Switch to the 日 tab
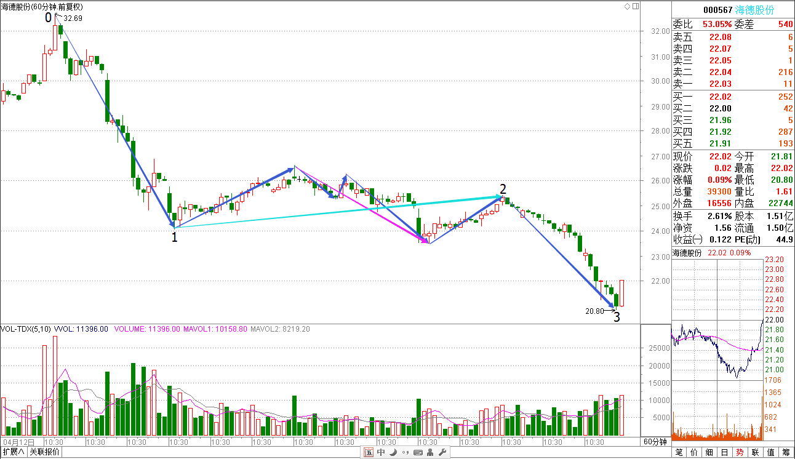 725,452
